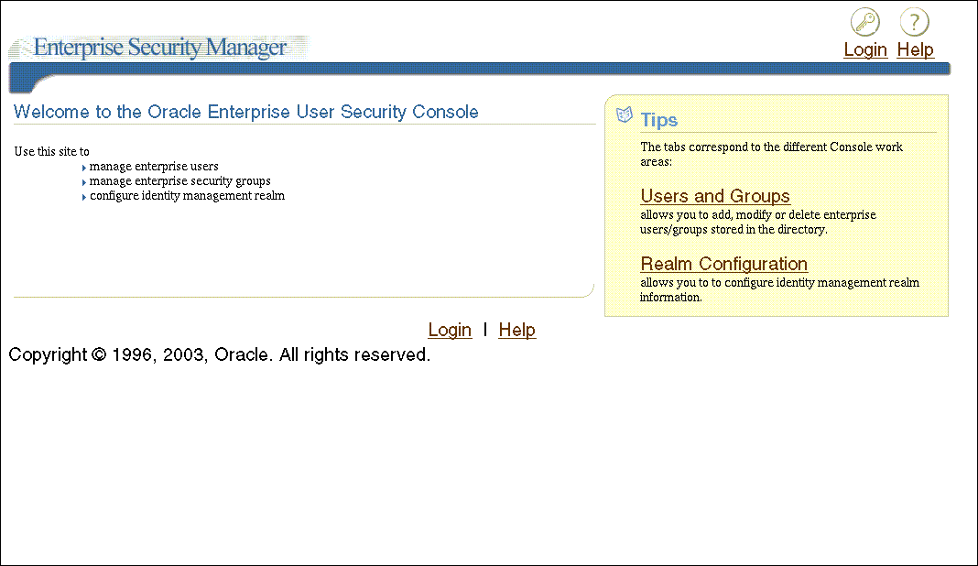Click the open book icon beside Tips

(x=624, y=114)
